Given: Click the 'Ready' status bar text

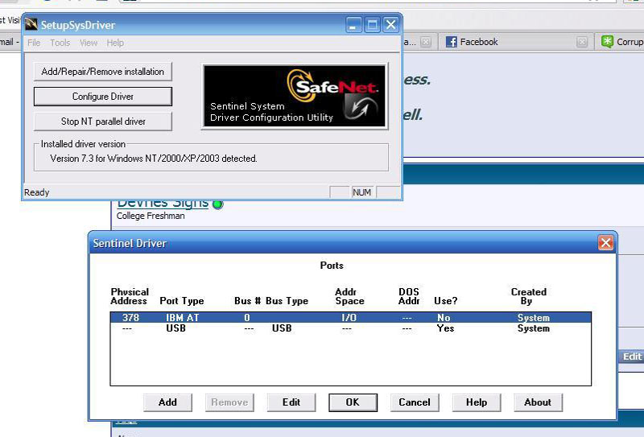Looking at the screenshot, I should coord(36,192).
